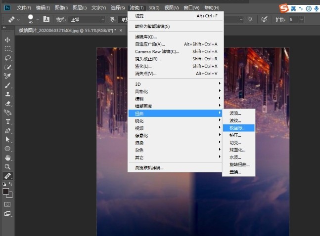The image size is (320, 236).
Task: Toggle Quick Mask mode
Action: (x=7, y=204)
